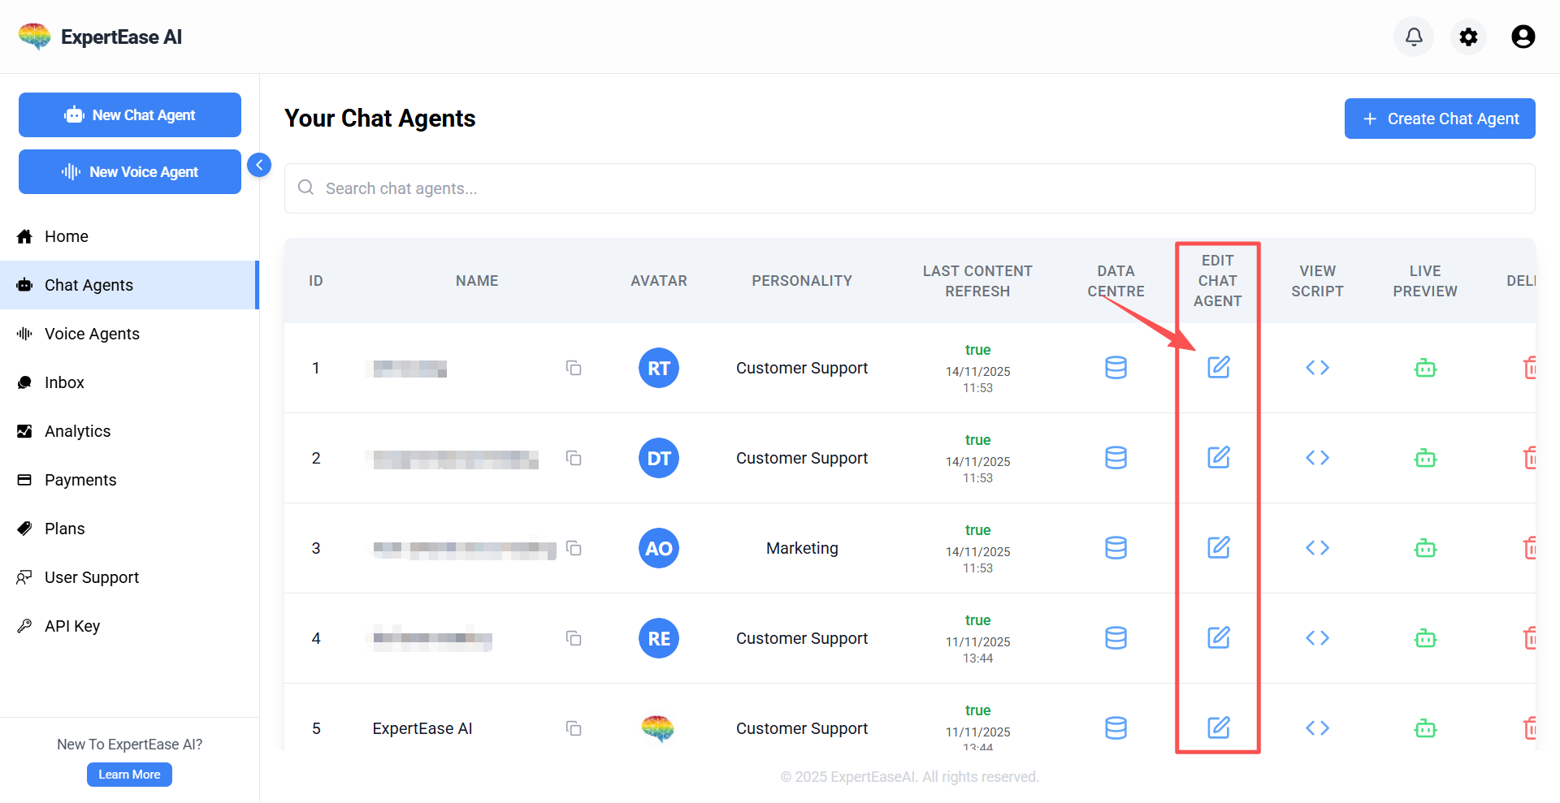Launch live preview for agent 4
The width and height of the screenshot is (1560, 803).
tap(1425, 638)
